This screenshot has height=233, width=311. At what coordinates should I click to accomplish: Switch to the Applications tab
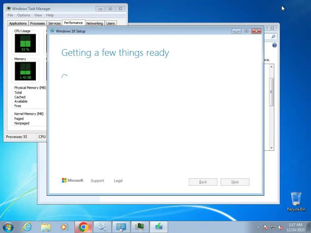click(x=18, y=23)
